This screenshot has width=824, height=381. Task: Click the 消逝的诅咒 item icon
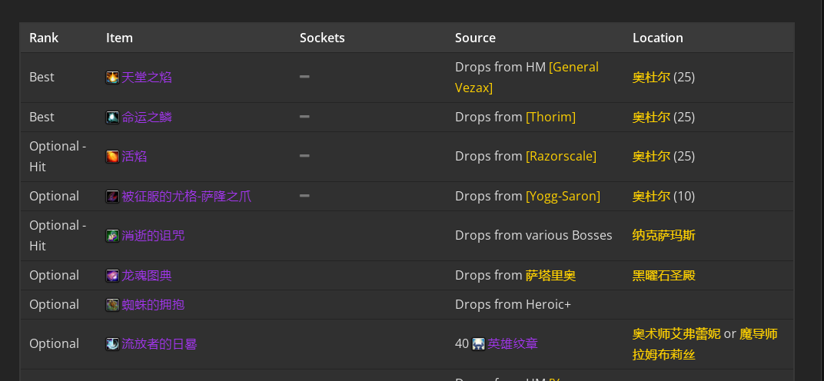point(112,236)
